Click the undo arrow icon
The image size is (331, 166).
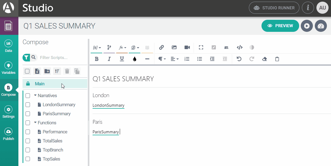239,59
